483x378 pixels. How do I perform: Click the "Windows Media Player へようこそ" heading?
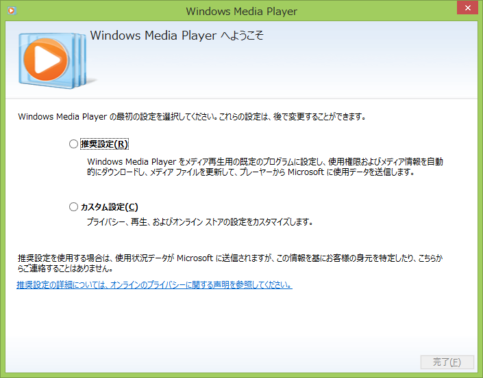(177, 36)
